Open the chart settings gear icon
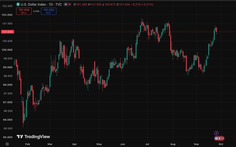 point(7,144)
